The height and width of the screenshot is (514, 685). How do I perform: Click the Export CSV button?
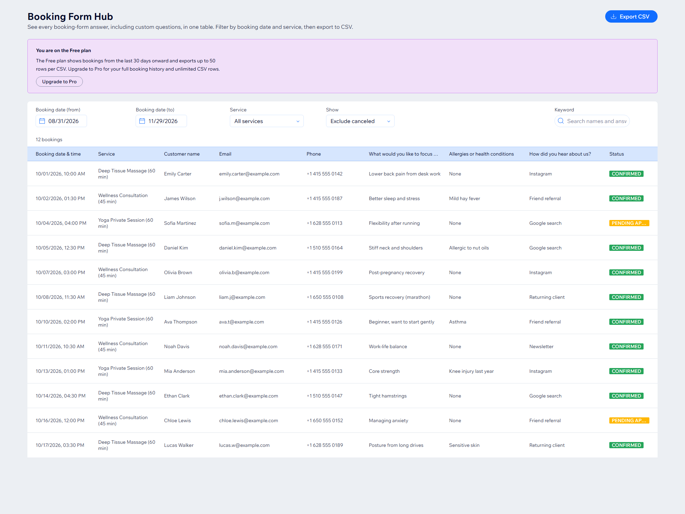631,16
